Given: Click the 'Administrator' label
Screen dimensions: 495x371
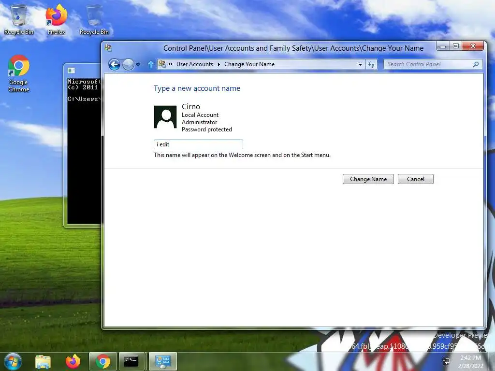Looking at the screenshot, I should (x=199, y=122).
